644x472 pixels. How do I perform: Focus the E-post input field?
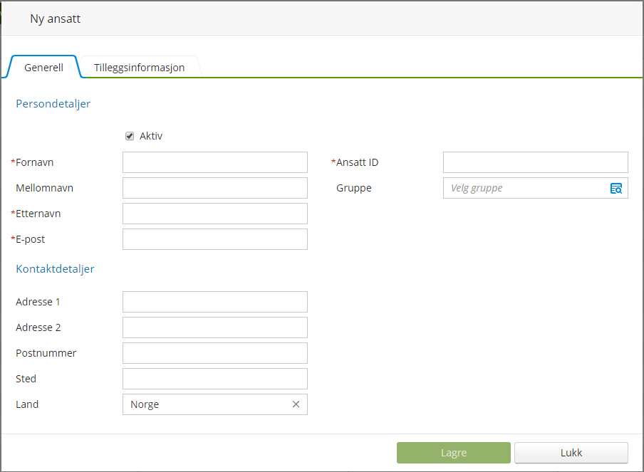pos(215,239)
